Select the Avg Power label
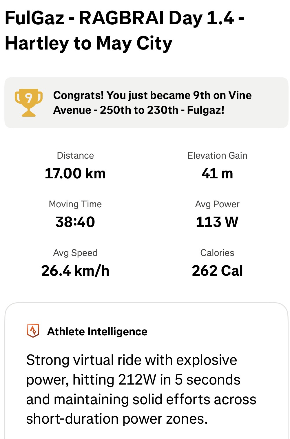 pos(217,204)
